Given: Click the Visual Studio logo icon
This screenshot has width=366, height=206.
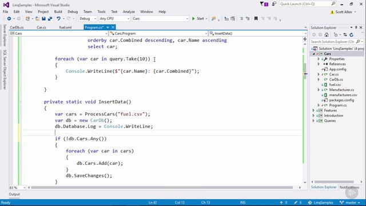Looking at the screenshot, I should (x=6, y=5).
